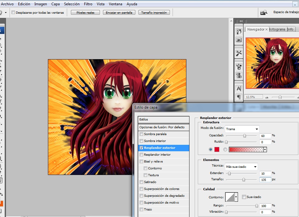Viewport: 299px width, 217px height.
Task: Open the History panel icon
Action: [x=239, y=31]
